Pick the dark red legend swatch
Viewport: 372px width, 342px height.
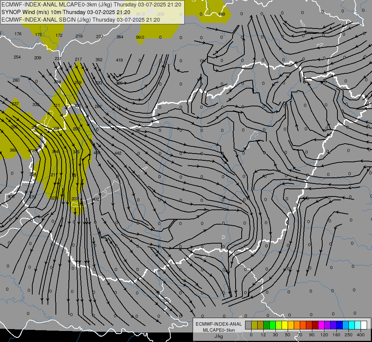(x=315, y=325)
